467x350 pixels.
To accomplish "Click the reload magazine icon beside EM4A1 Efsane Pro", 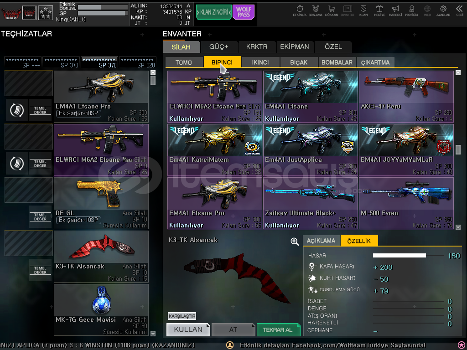I will click(x=17, y=110).
